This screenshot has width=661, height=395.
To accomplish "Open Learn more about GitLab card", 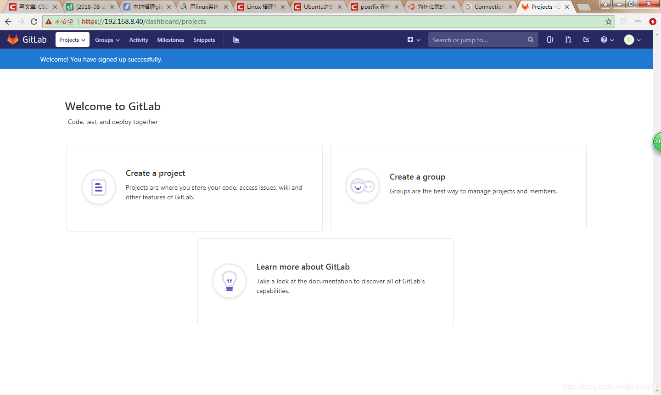I will coord(325,282).
